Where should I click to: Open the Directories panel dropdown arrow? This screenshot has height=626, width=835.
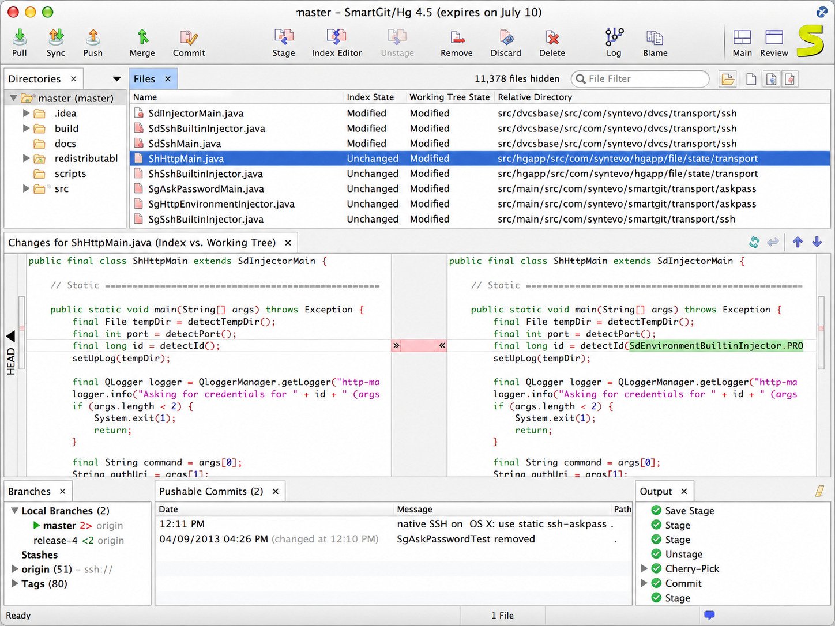(x=117, y=79)
